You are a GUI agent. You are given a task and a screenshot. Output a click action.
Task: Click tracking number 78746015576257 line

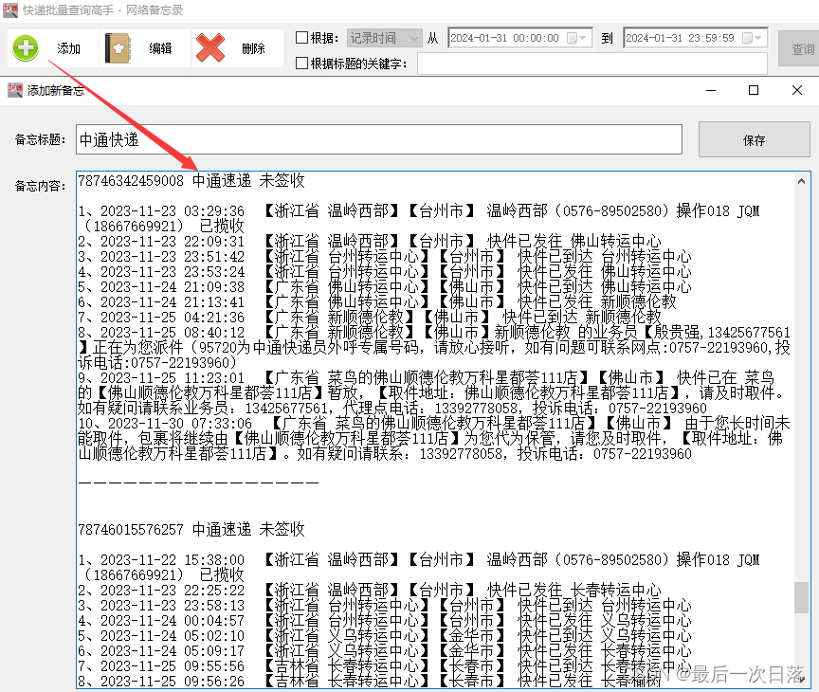click(191, 530)
